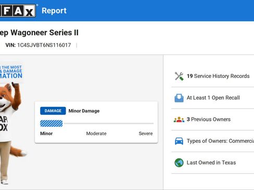Screen dimensions: 254x190
Task: Click the VIN number 1C4SJVBT6NS116017
Action: [x=44, y=45]
